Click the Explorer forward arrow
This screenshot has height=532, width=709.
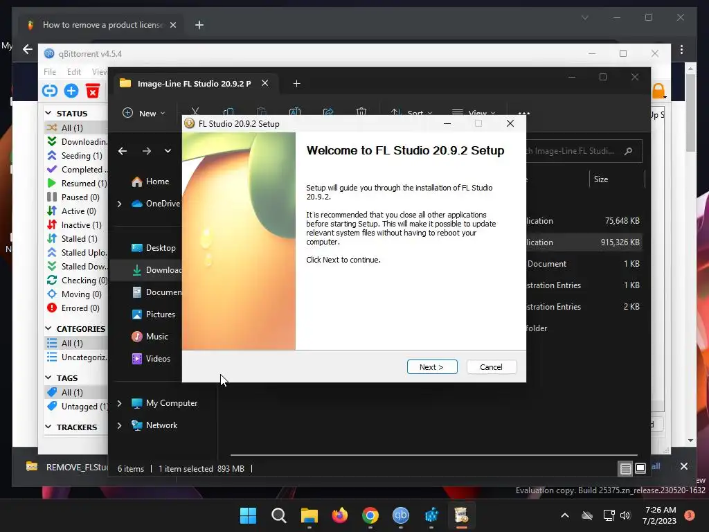(x=147, y=151)
